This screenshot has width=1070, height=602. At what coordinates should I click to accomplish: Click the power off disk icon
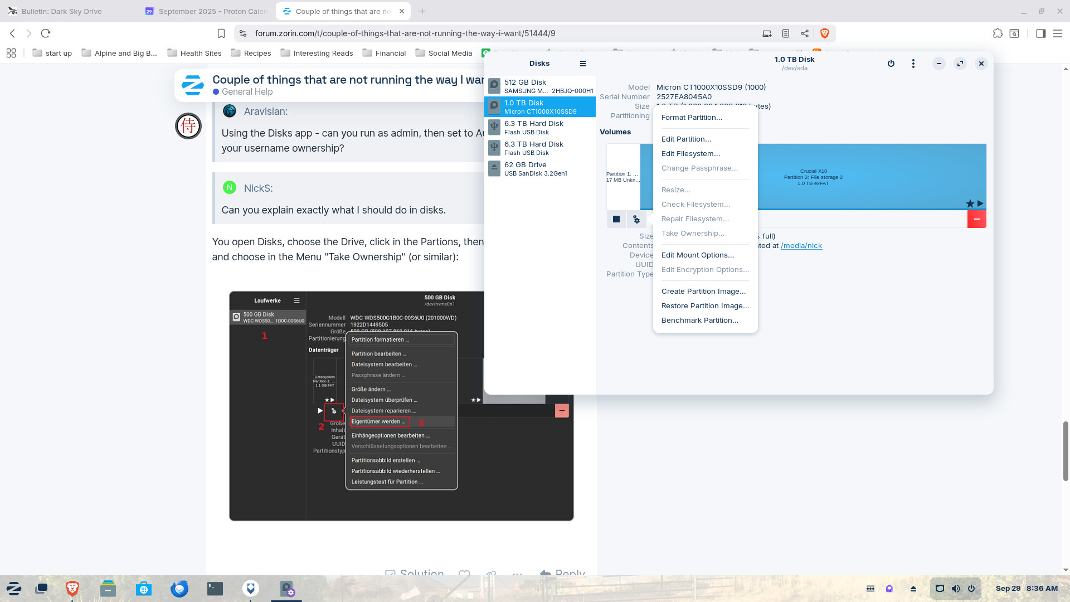(x=891, y=64)
